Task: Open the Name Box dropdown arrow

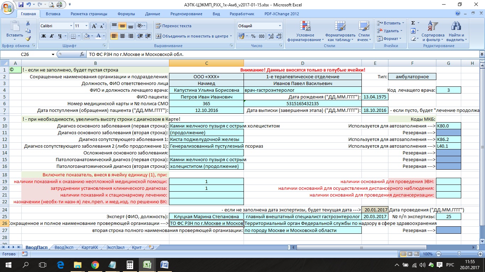Action: point(53,55)
